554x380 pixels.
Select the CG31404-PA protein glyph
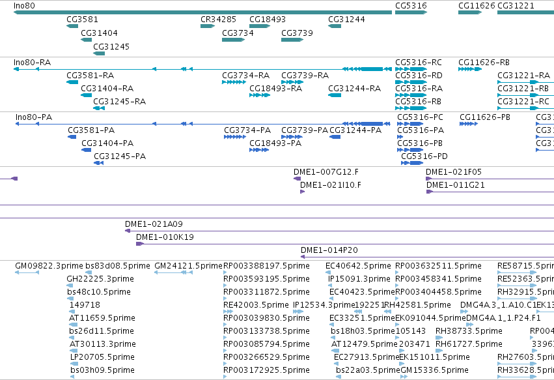click(86, 150)
